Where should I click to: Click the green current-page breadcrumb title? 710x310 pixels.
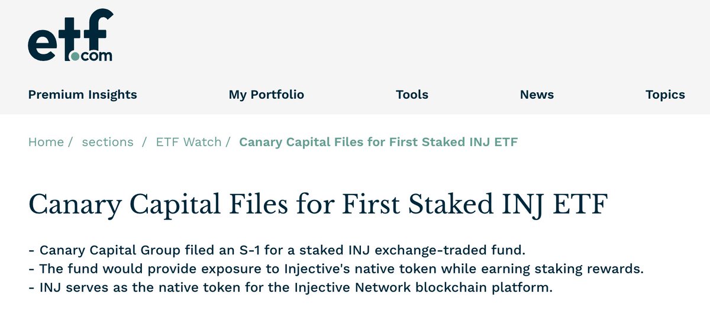coord(379,142)
